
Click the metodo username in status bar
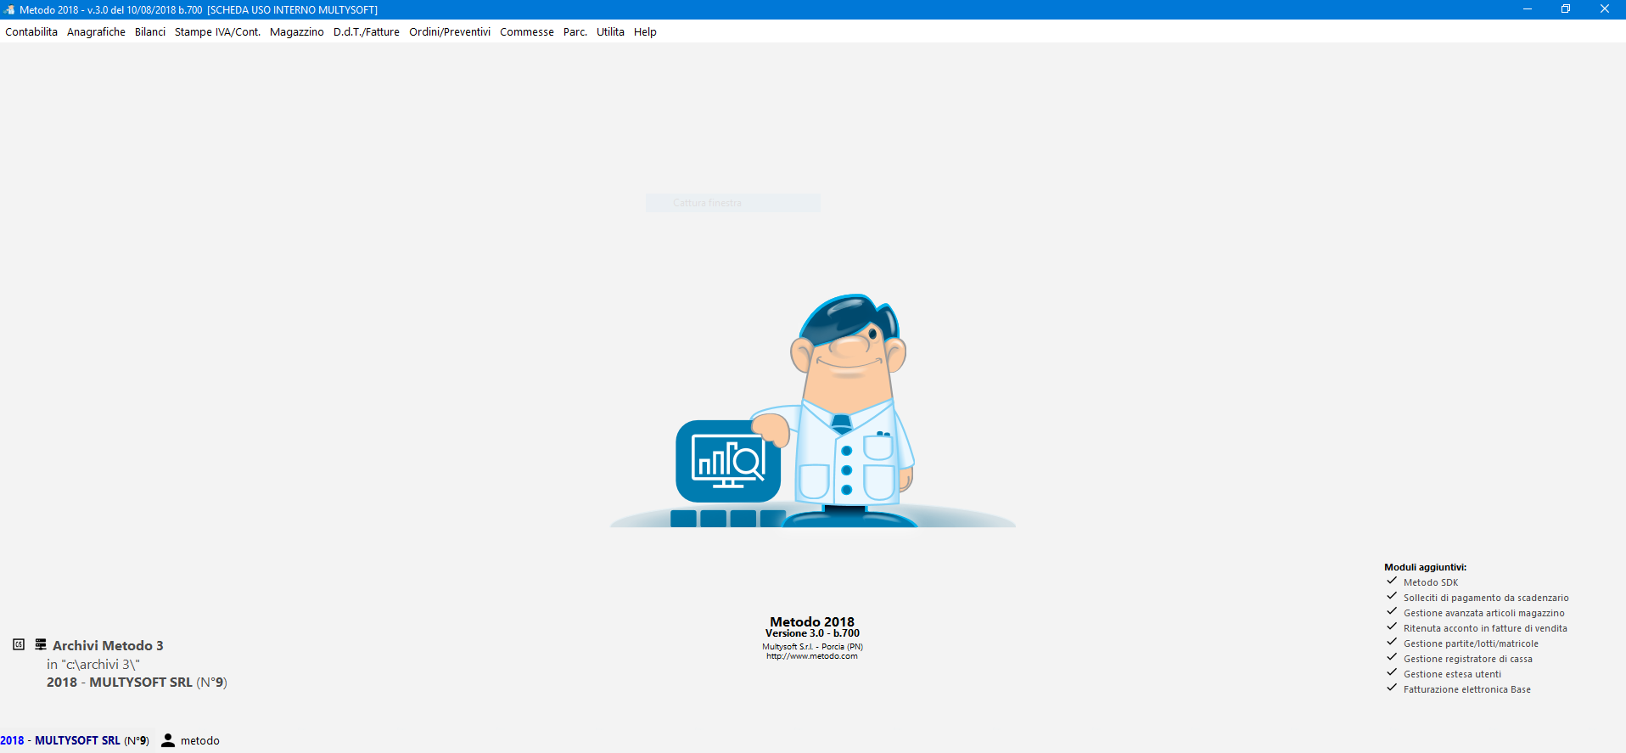200,741
